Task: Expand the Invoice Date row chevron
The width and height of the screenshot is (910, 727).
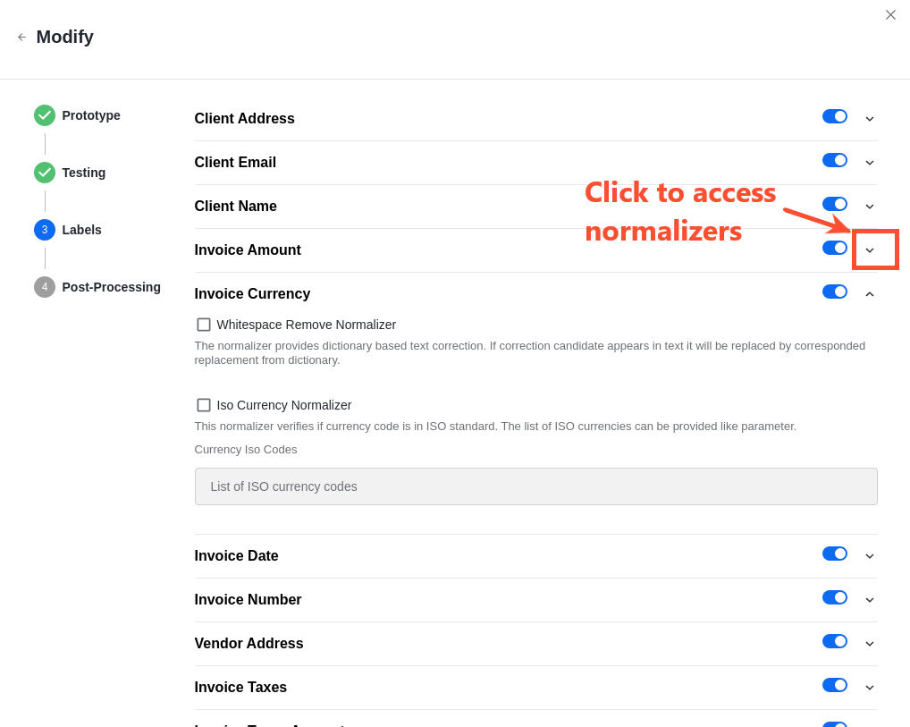Action: coord(870,556)
